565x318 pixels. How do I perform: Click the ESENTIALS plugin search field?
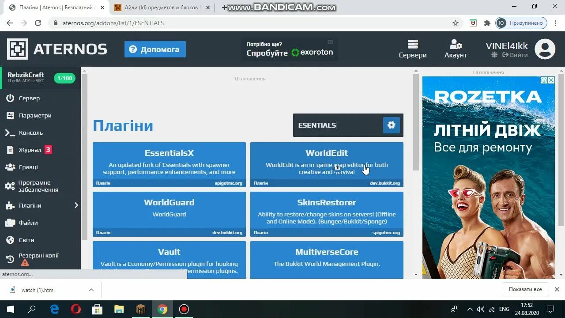click(338, 125)
